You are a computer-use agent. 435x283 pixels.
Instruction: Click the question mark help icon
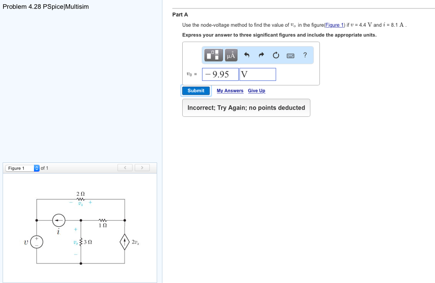point(305,55)
